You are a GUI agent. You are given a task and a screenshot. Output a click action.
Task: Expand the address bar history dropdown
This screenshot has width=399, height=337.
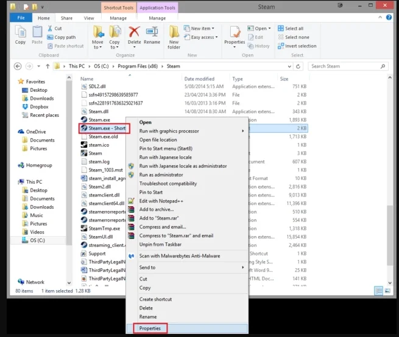pos(289,66)
